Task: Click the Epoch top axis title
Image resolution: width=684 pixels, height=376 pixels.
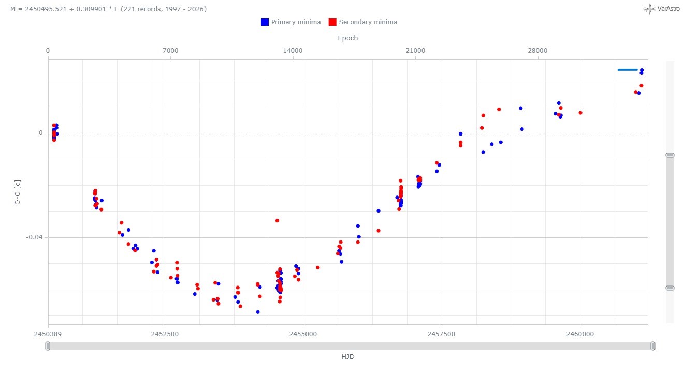Action: [x=347, y=38]
